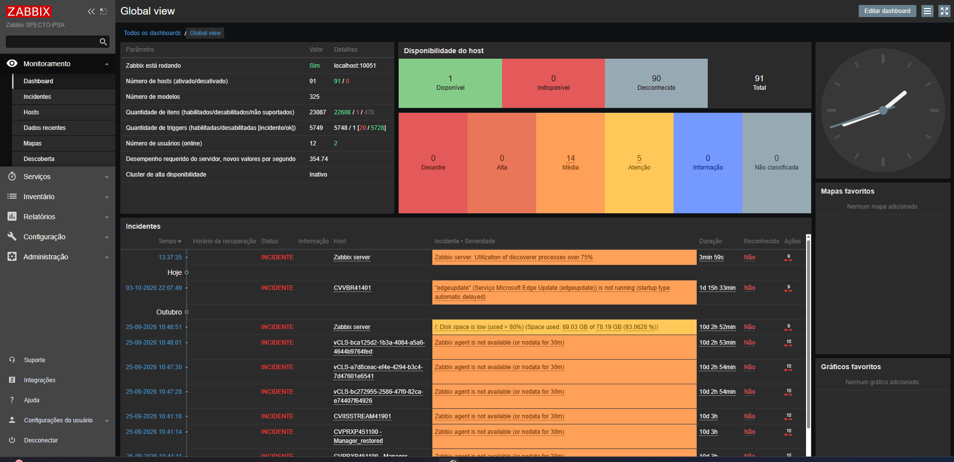Open the dashboard hamburger menu icon
The width and height of the screenshot is (954, 462).
pyautogui.click(x=927, y=11)
